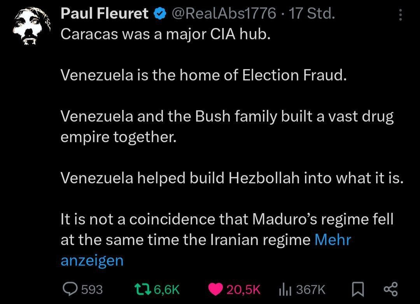420x304 pixels.
Task: Click the 'Caracas was a major CIA hub' line
Action: (x=165, y=34)
